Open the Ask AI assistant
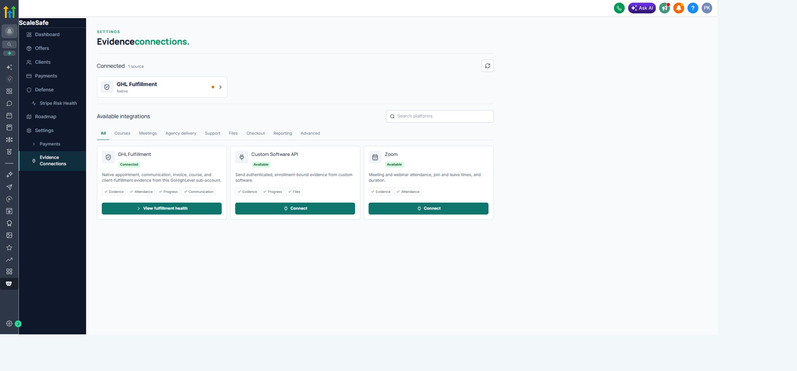Viewport: 797px width, 371px height. (642, 8)
